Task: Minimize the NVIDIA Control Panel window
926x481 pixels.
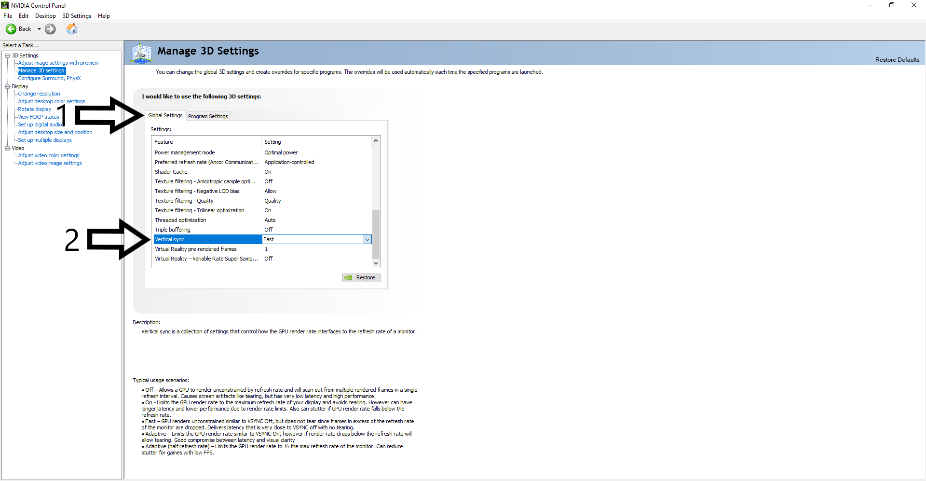Action: 870,5
